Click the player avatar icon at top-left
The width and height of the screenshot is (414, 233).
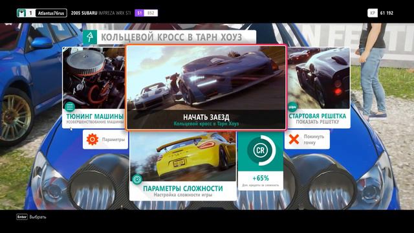[21, 13]
